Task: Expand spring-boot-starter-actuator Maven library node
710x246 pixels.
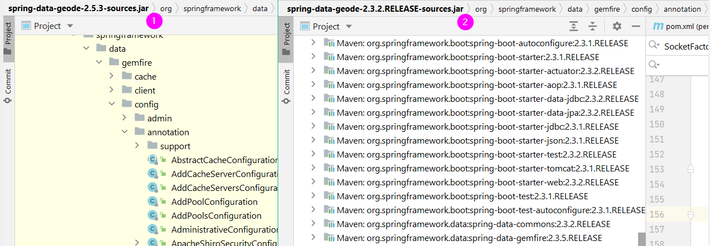Action: coord(313,71)
